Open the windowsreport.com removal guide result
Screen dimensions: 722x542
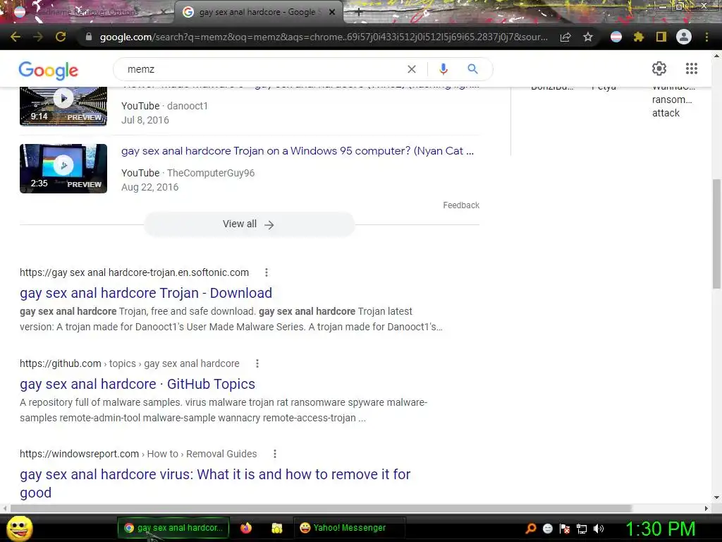215,483
